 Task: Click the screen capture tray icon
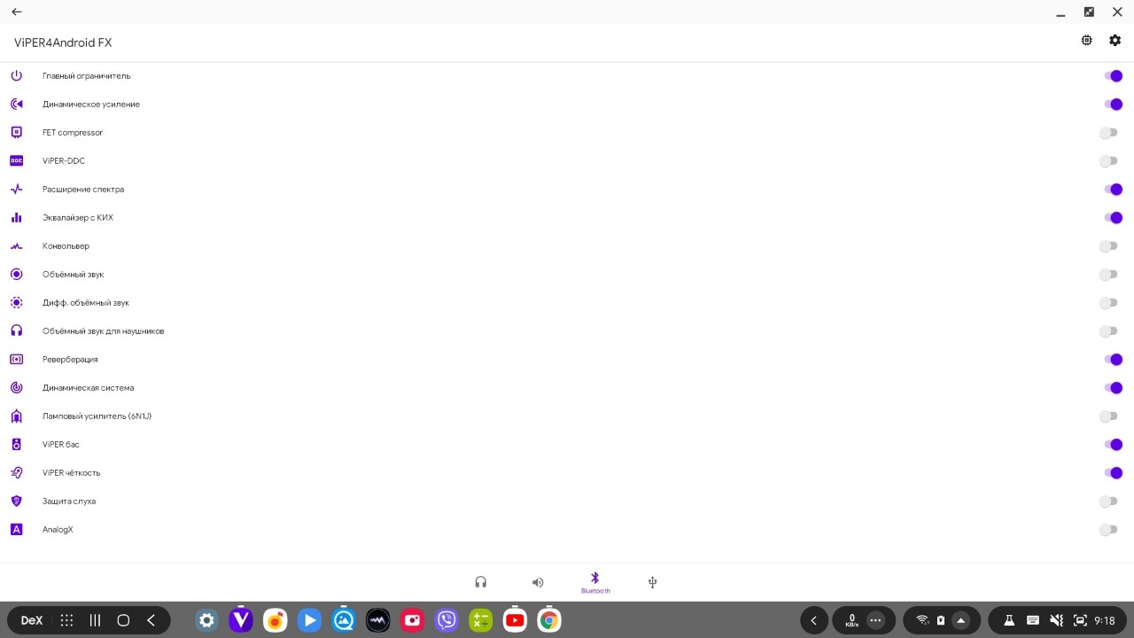[x=1080, y=620]
